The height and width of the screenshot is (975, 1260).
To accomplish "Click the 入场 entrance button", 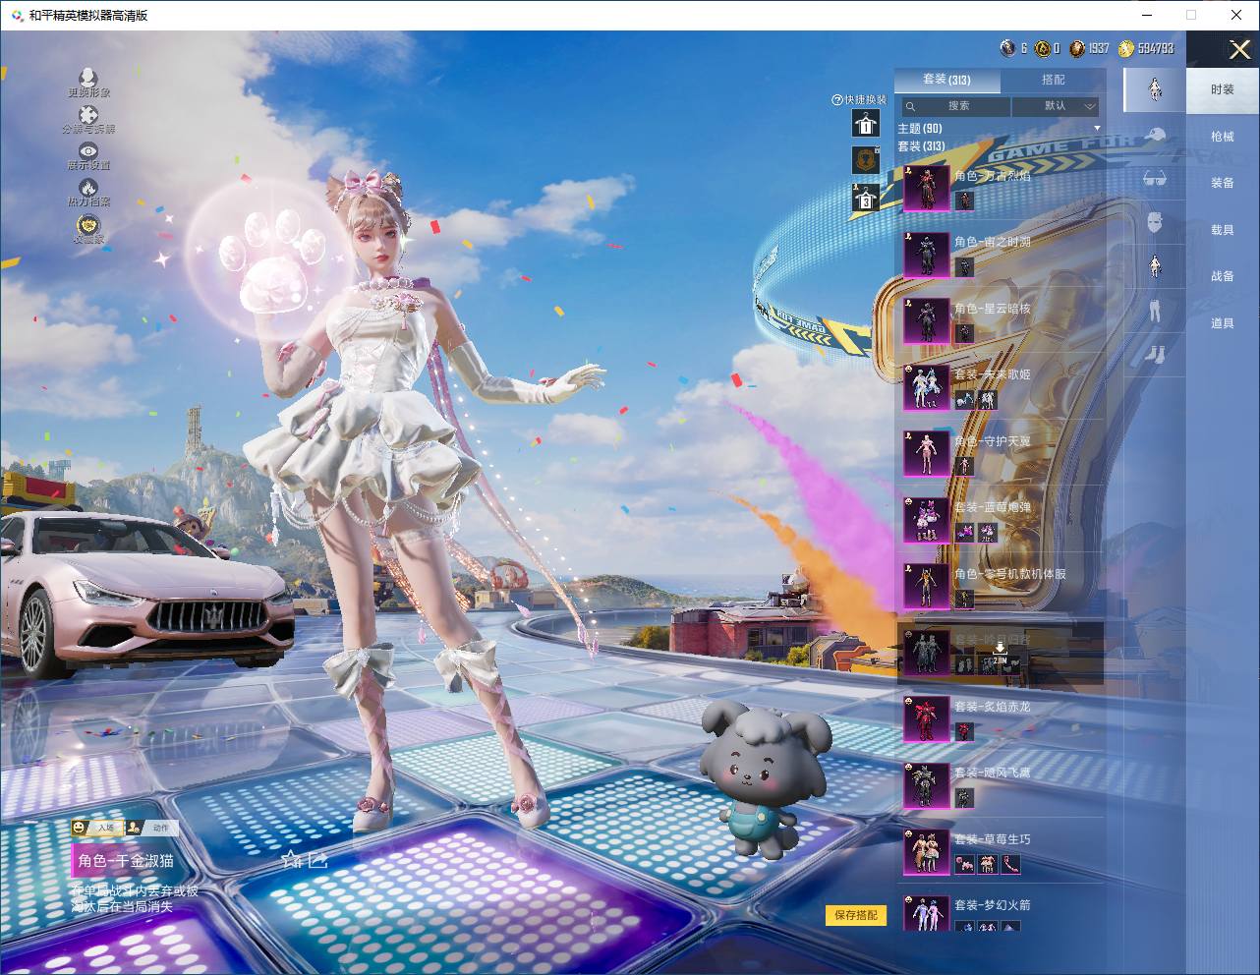I will click(97, 828).
